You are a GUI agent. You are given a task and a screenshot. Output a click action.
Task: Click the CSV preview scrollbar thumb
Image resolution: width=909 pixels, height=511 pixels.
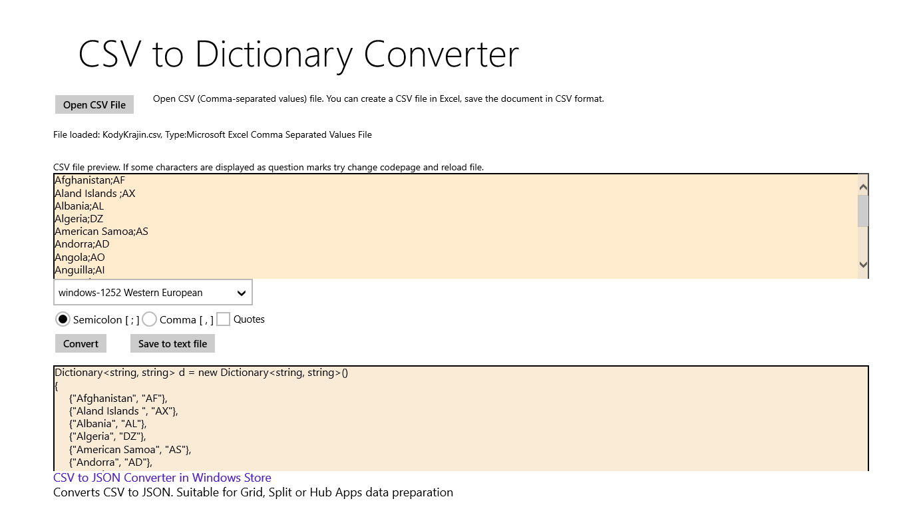click(863, 210)
